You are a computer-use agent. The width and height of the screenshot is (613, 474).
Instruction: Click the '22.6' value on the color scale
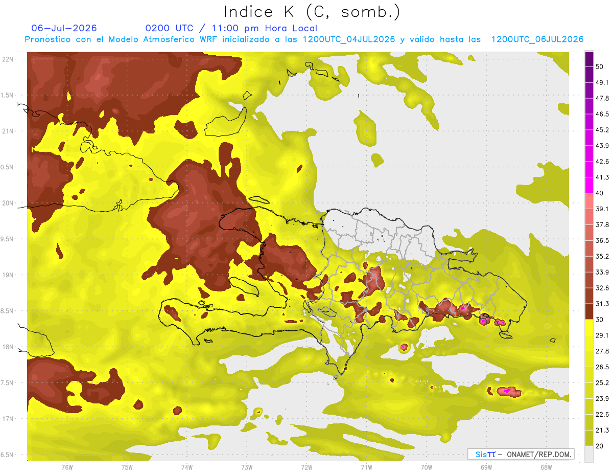pyautogui.click(x=602, y=415)
